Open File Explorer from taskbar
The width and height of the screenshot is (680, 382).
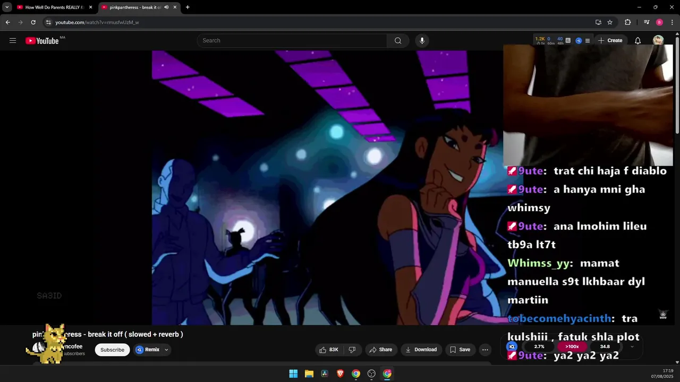tap(309, 374)
